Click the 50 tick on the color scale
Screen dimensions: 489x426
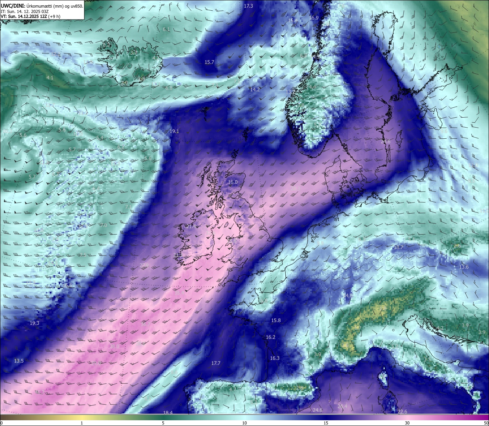pos(486,423)
